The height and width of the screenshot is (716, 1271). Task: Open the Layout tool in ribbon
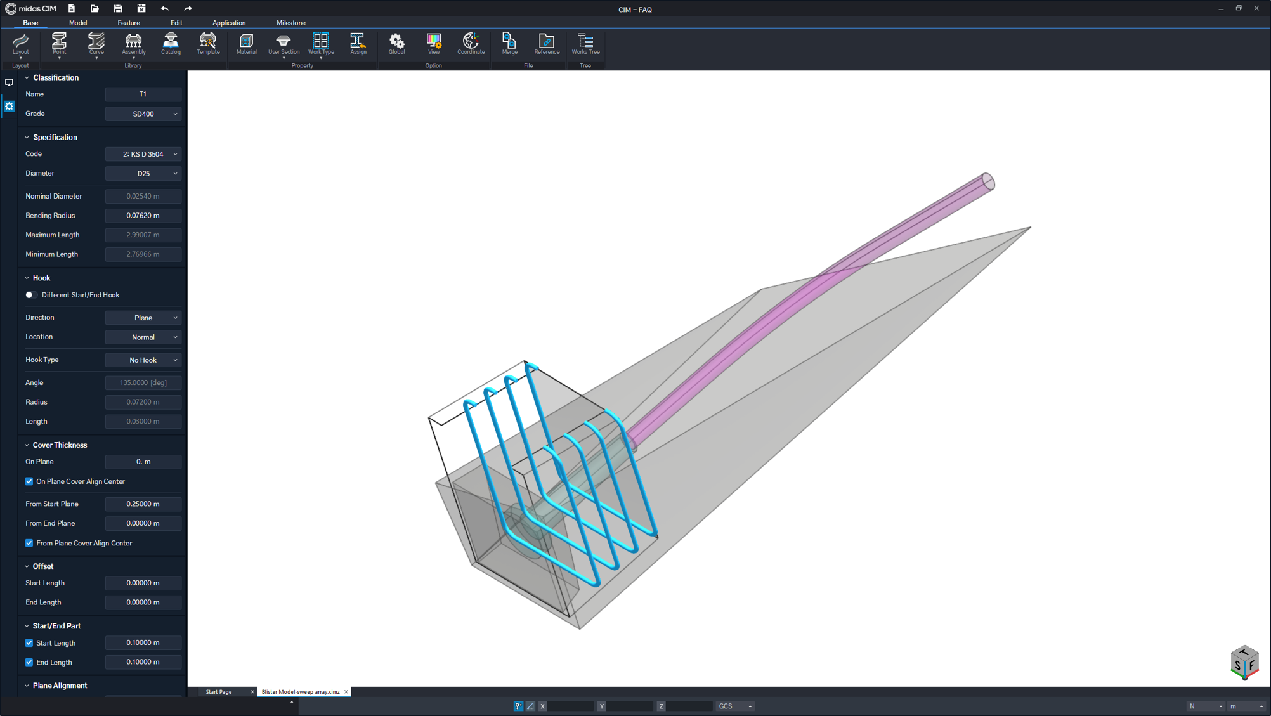[20, 44]
